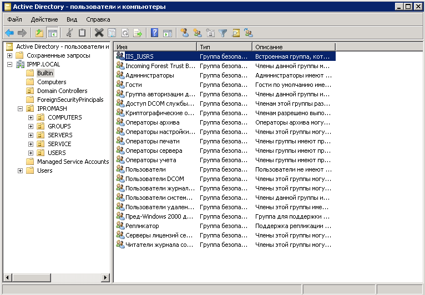
Task: Click the Cut scissors icon
Action: pyautogui.click(x=69, y=33)
